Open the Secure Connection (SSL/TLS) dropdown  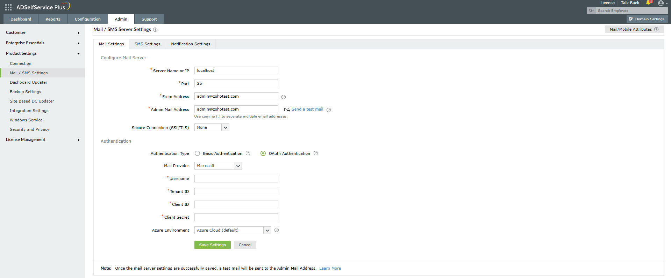click(x=212, y=128)
